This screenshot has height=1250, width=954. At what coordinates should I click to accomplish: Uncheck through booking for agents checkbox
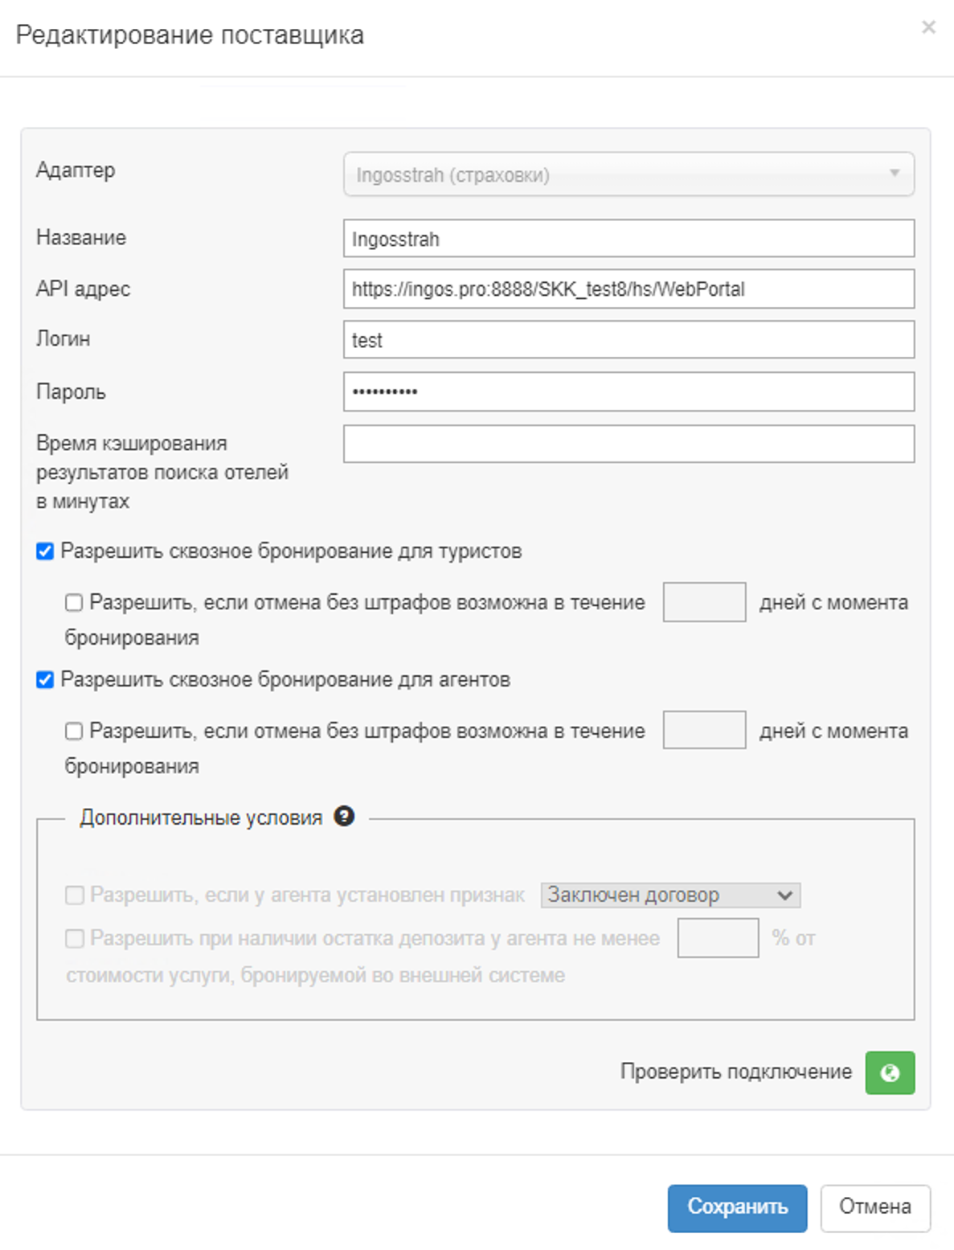pyautogui.click(x=46, y=680)
